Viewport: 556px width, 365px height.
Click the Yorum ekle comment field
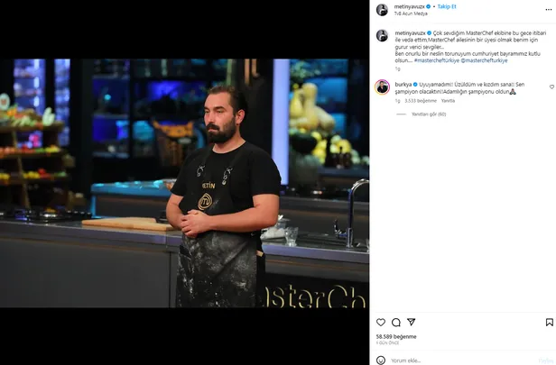point(461,360)
